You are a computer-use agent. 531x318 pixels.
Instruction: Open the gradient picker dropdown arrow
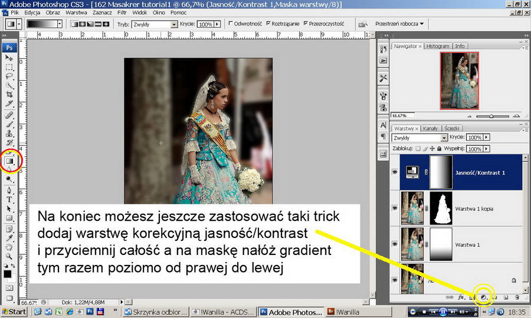tap(60, 24)
